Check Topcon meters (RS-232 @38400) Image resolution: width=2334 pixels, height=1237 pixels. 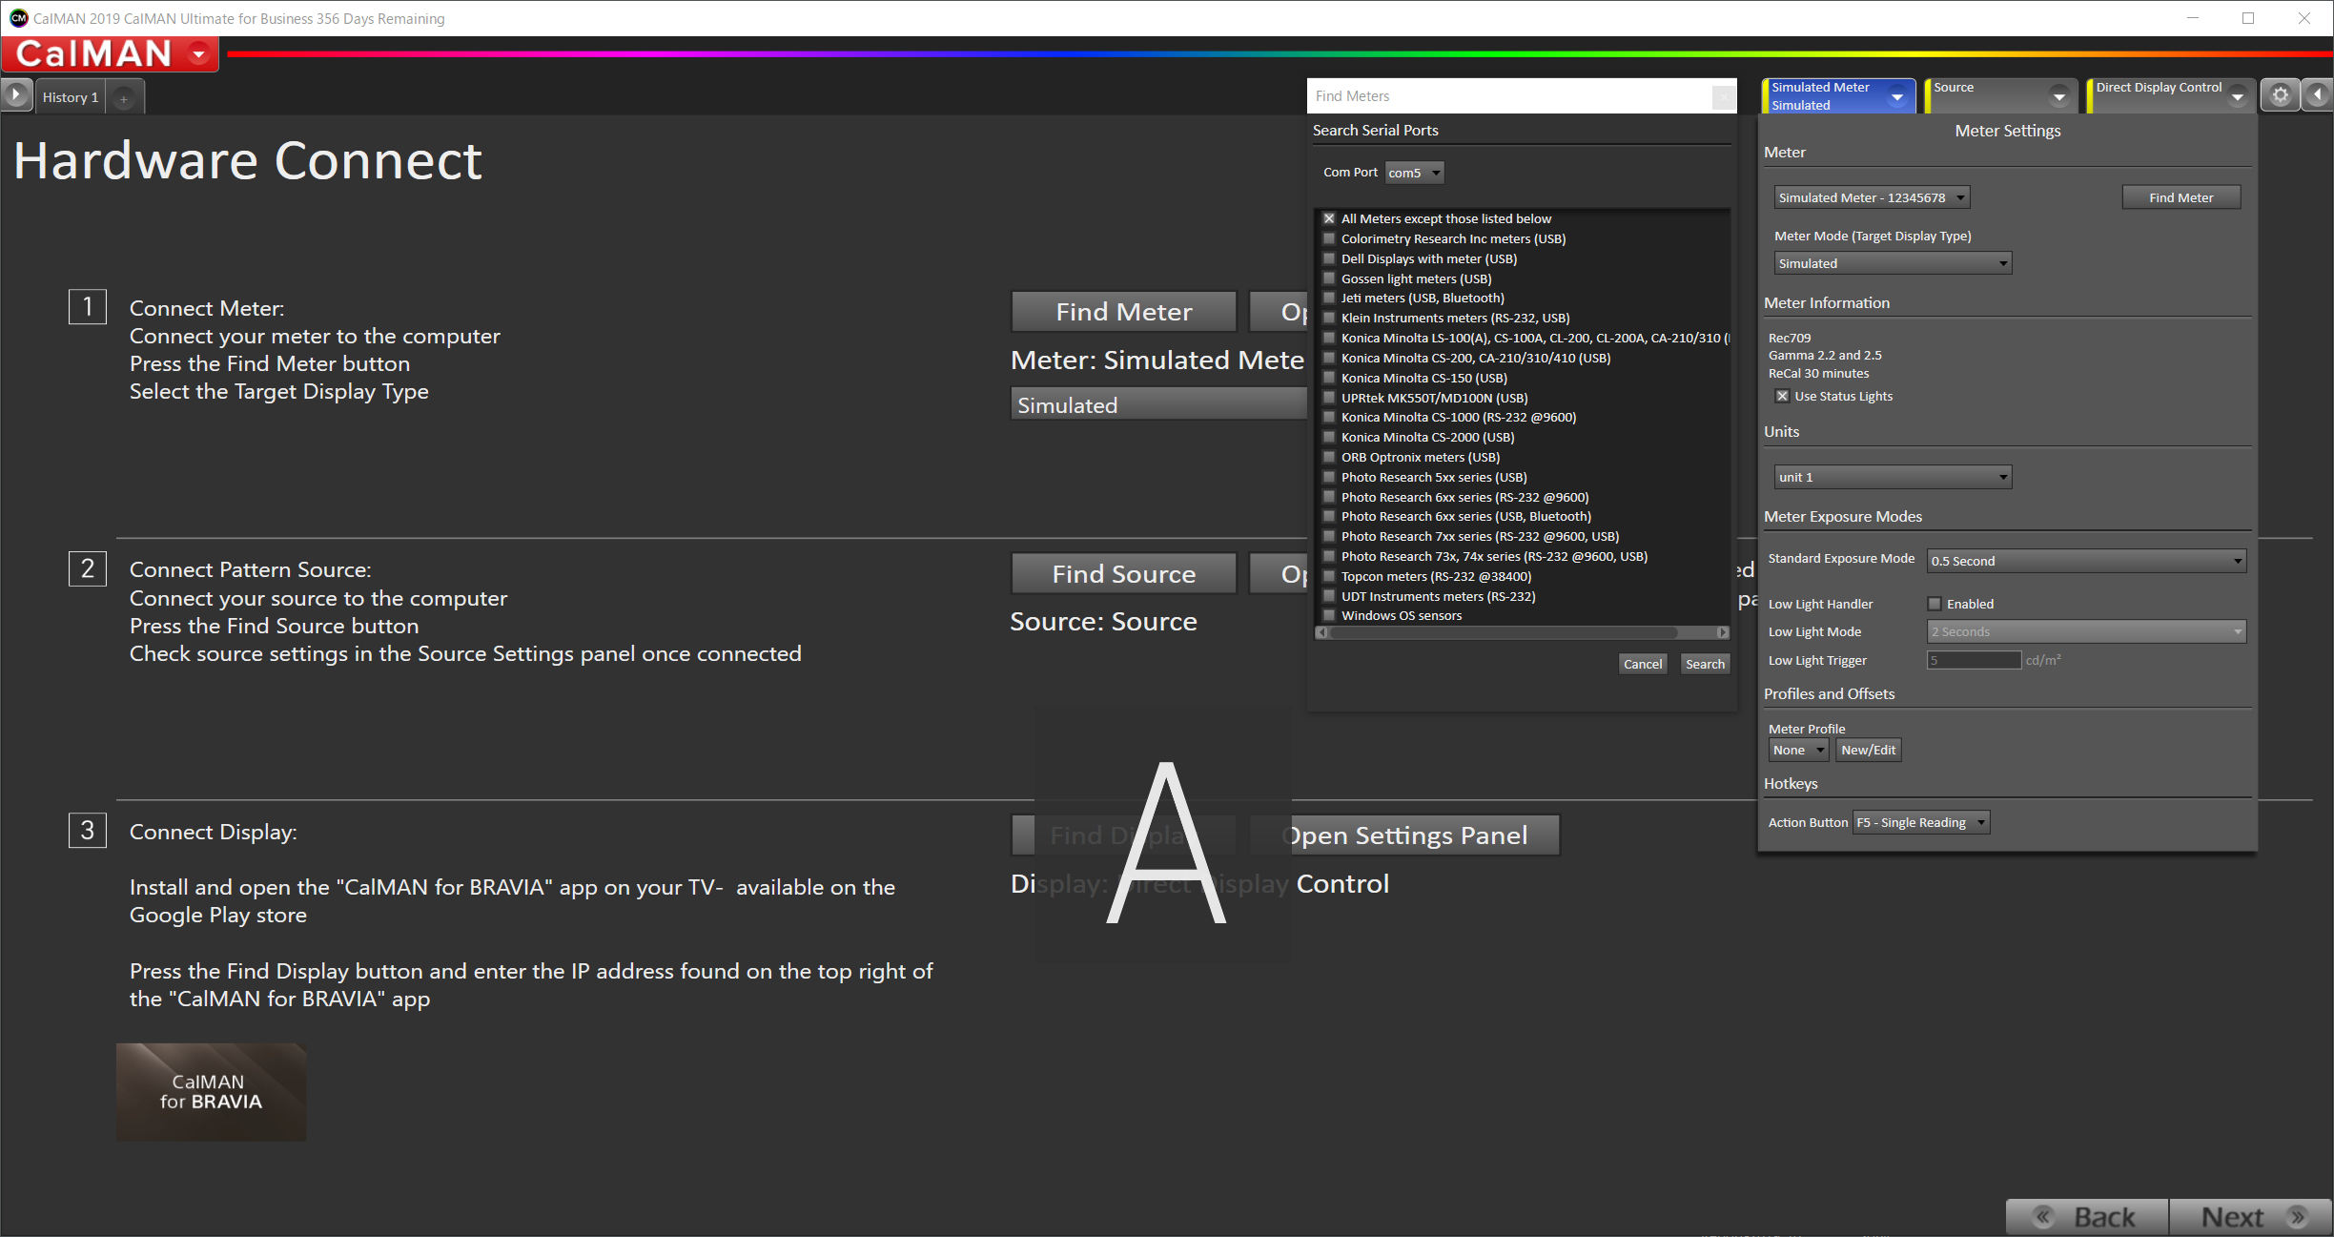(1329, 576)
